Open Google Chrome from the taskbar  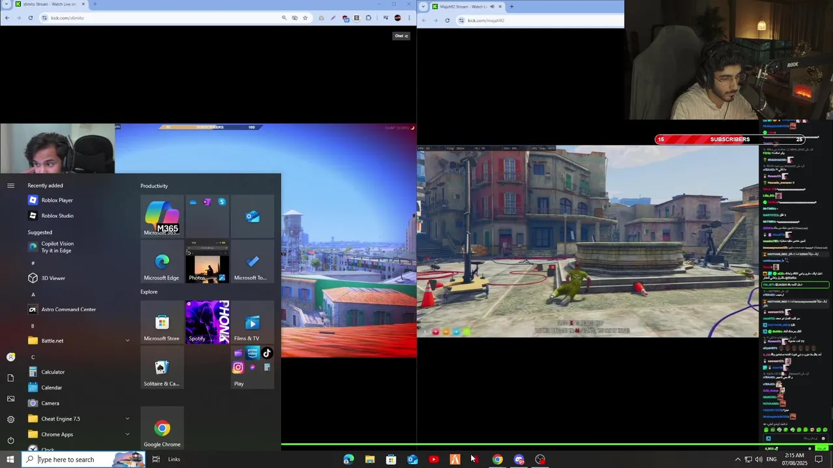497,460
